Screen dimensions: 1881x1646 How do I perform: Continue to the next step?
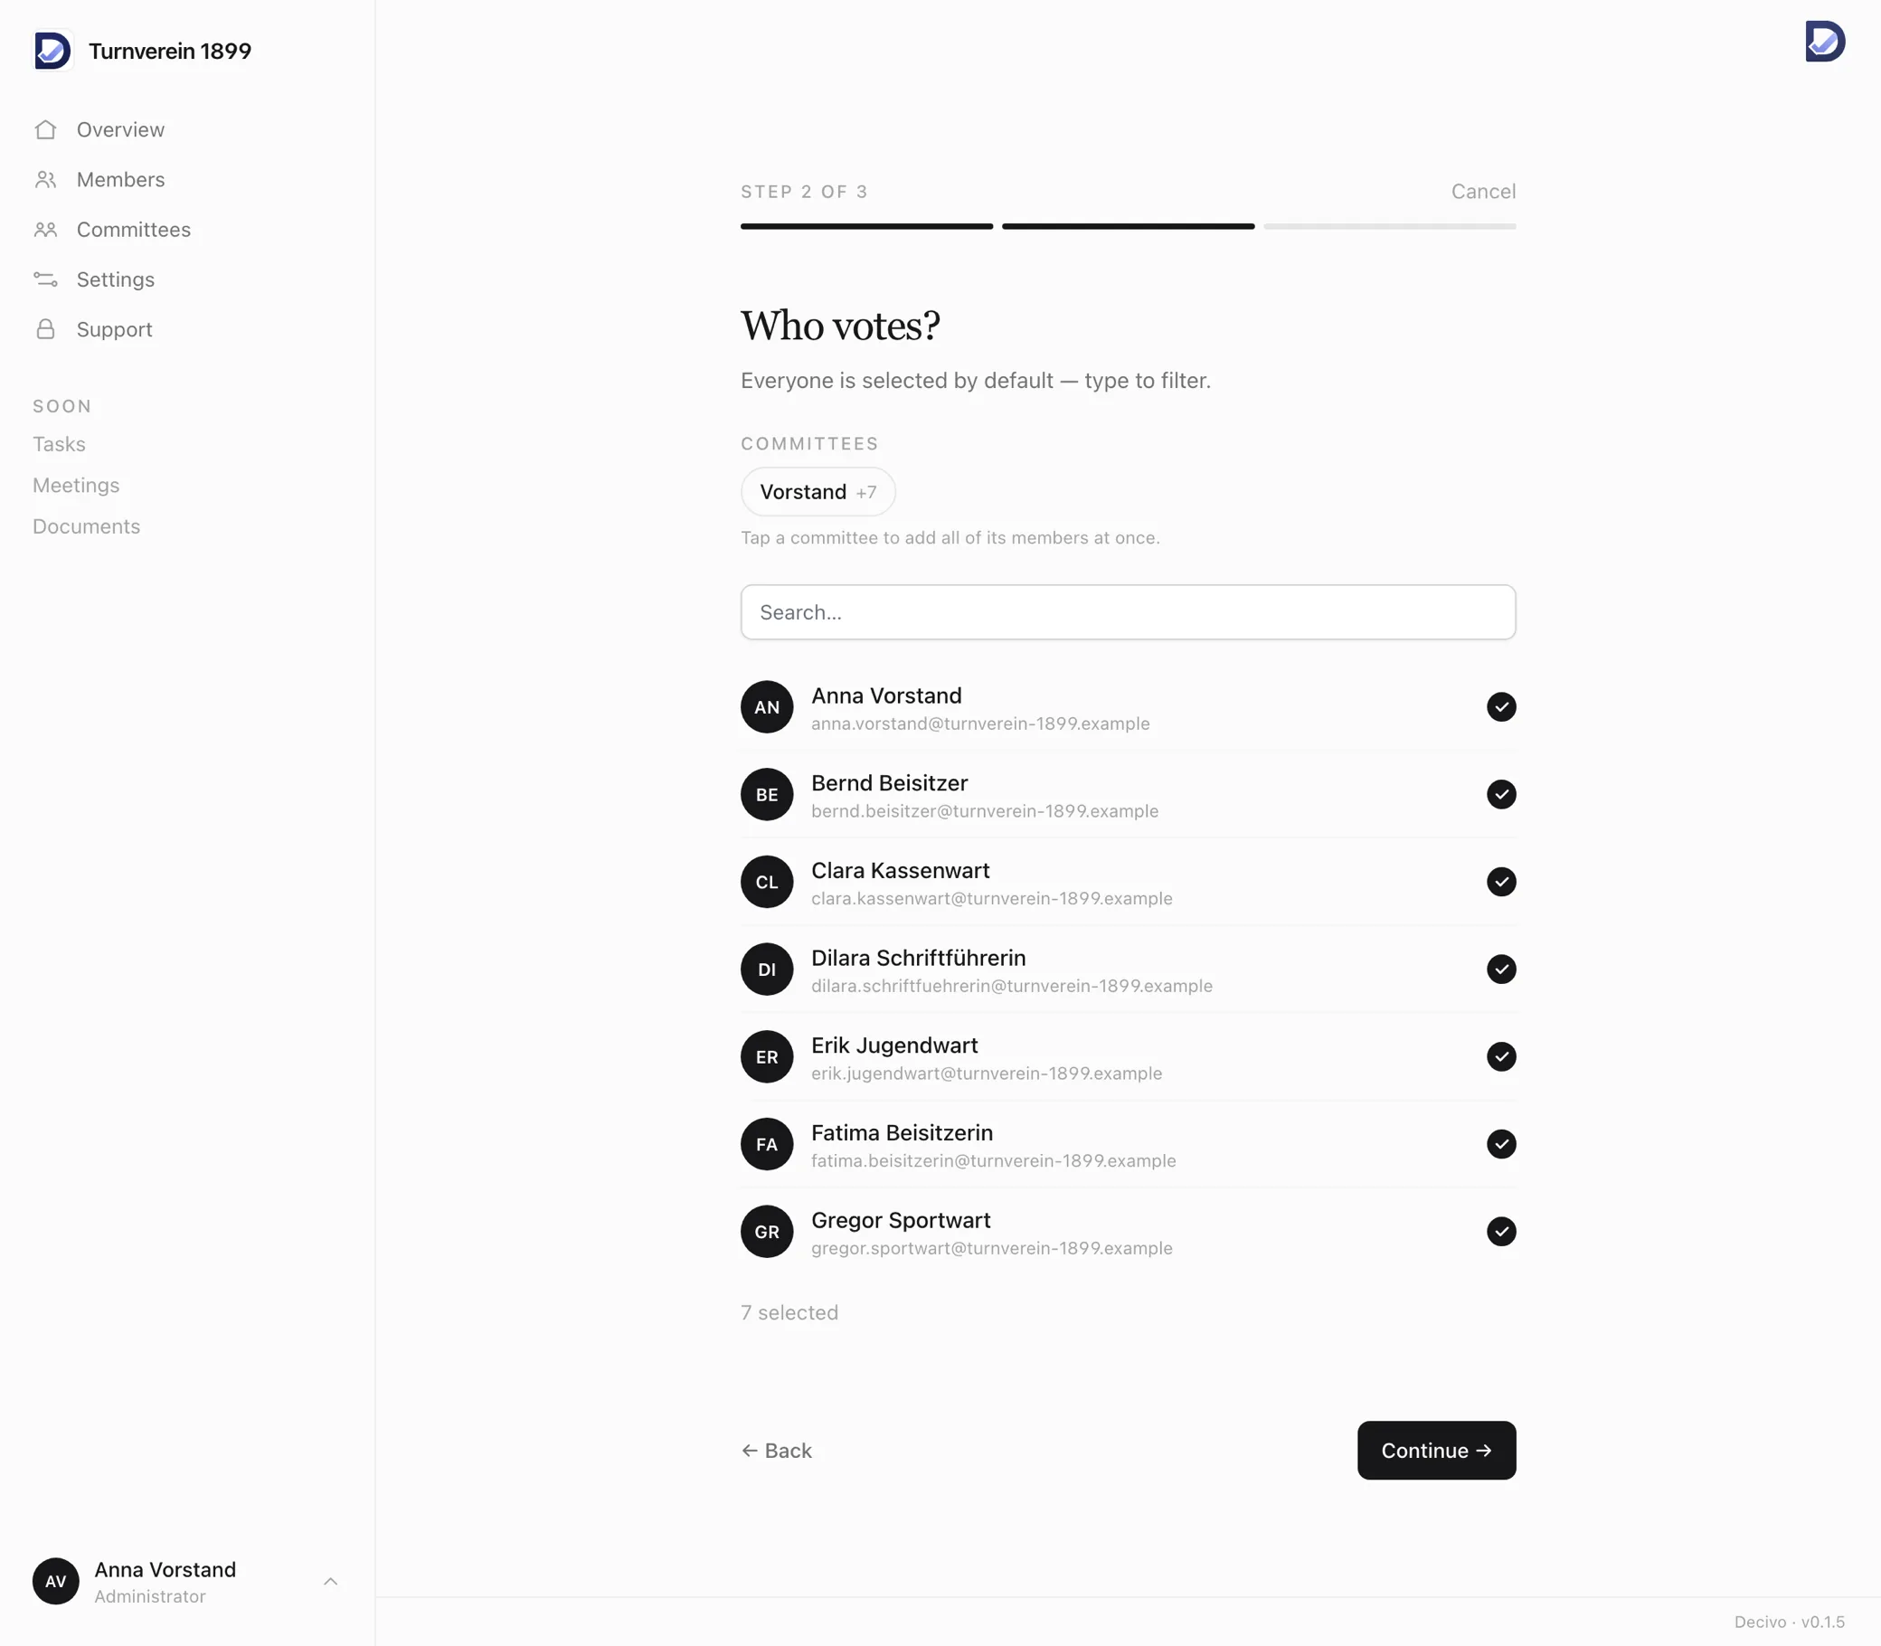point(1436,1451)
